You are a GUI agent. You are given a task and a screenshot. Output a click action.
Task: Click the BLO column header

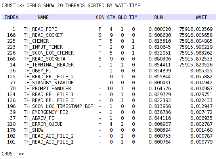[122, 17]
